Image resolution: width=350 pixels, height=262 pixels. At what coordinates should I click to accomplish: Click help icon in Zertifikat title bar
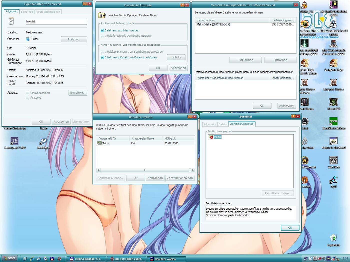coord(293,116)
